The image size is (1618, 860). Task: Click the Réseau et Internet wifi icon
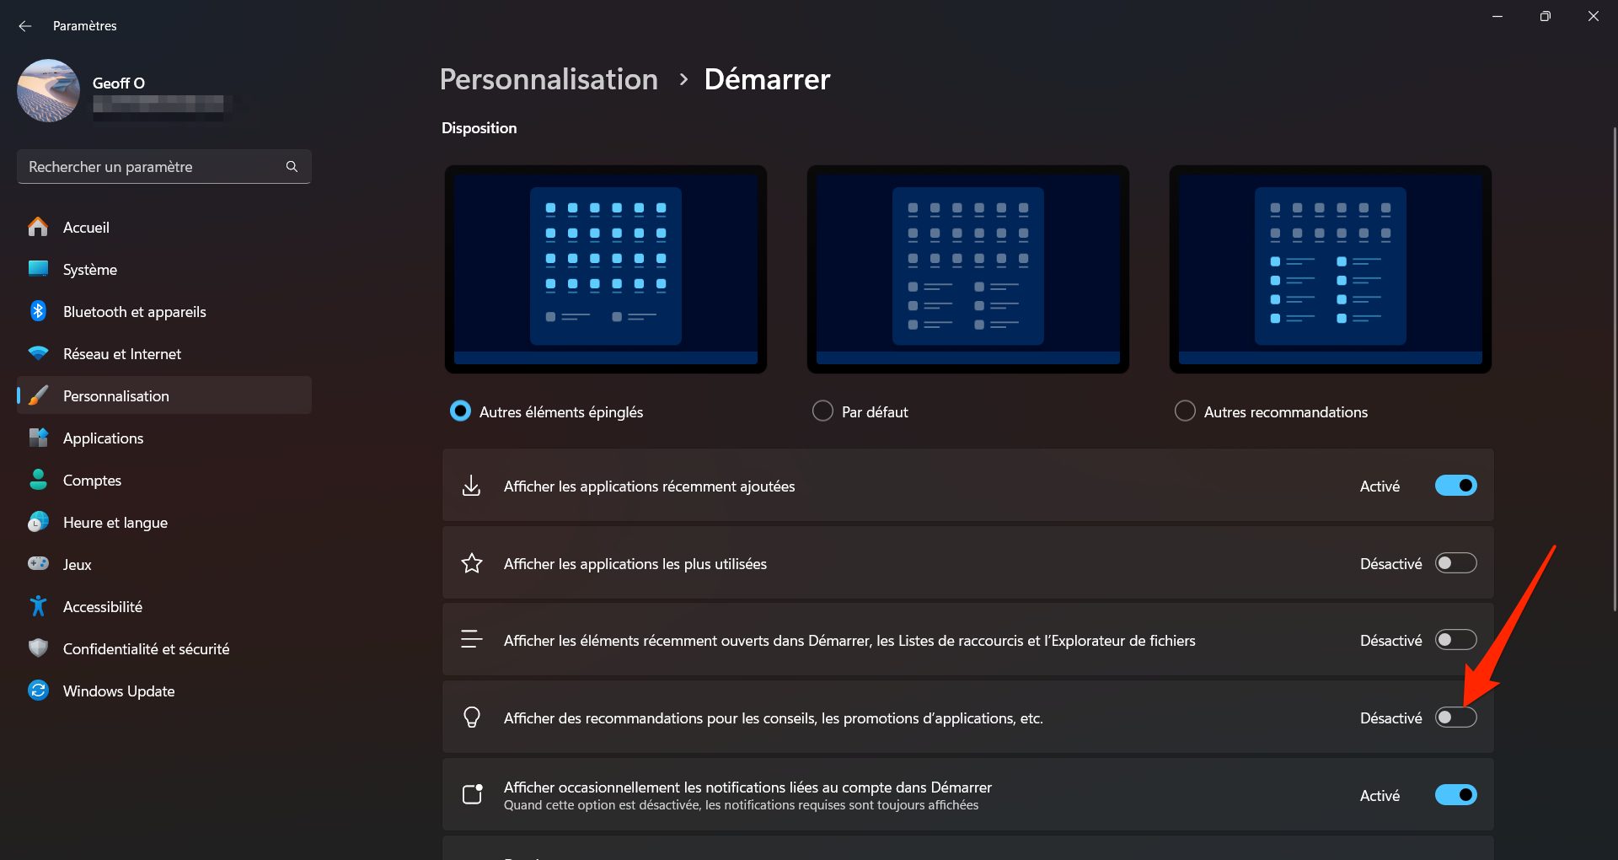[38, 353]
